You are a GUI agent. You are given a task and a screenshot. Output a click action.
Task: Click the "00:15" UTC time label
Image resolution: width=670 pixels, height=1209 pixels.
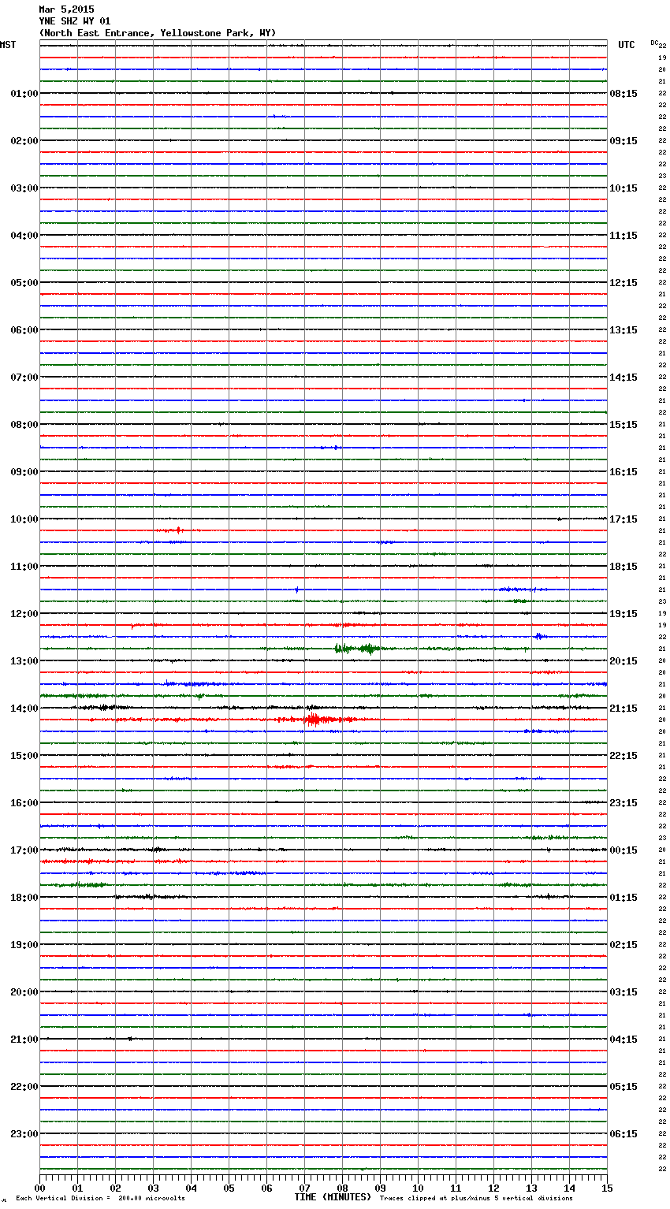[x=623, y=850]
